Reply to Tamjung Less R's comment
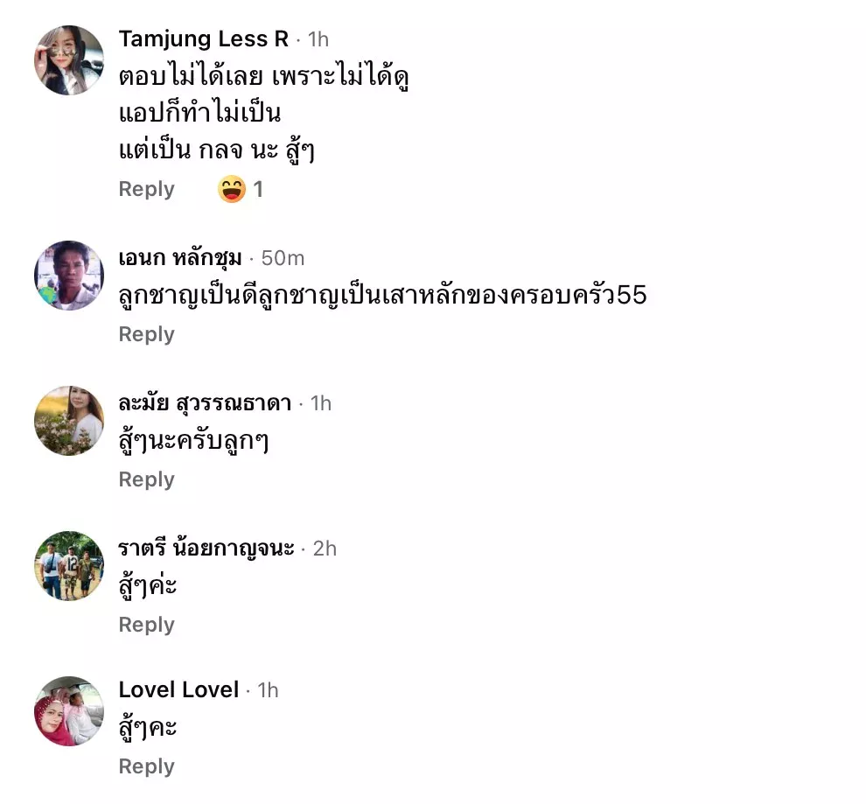Image resolution: width=866 pixels, height=804 pixels. [146, 189]
